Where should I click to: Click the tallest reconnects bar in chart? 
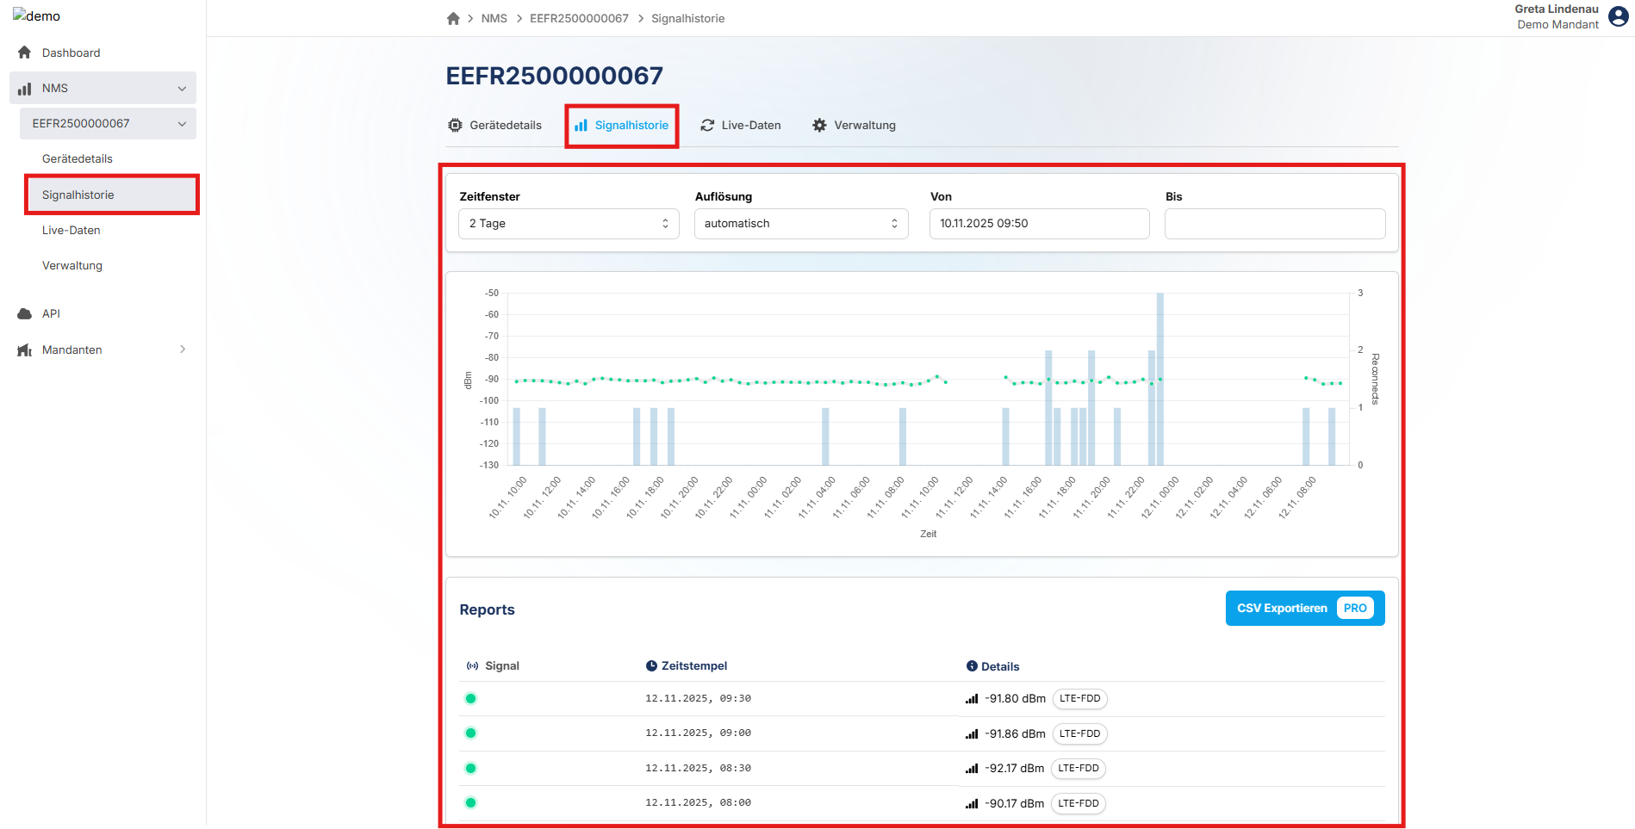[1160, 379]
